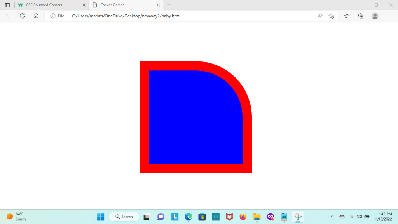Open the Windows Start menu
Image resolution: width=398 pixels, height=224 pixels.
click(101, 217)
